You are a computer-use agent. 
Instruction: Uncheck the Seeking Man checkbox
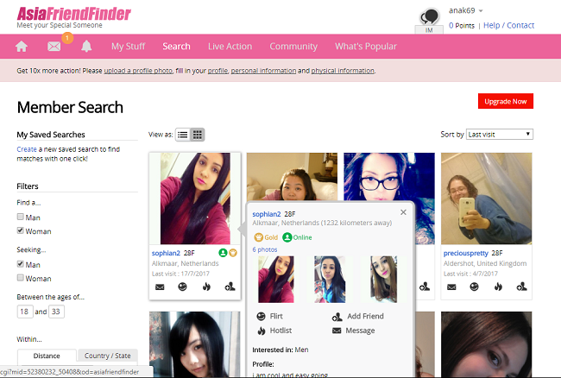pyautogui.click(x=21, y=264)
